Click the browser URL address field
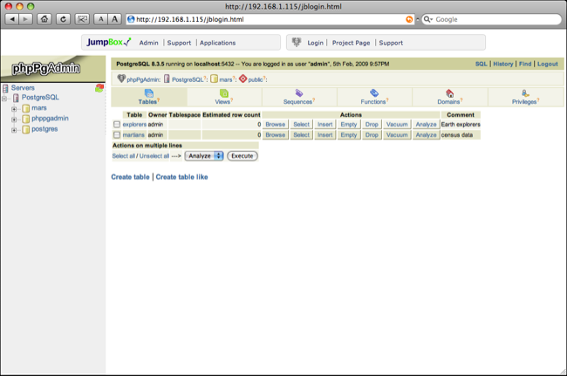Screen dimensions: 567x376 pyautogui.click(x=270, y=19)
